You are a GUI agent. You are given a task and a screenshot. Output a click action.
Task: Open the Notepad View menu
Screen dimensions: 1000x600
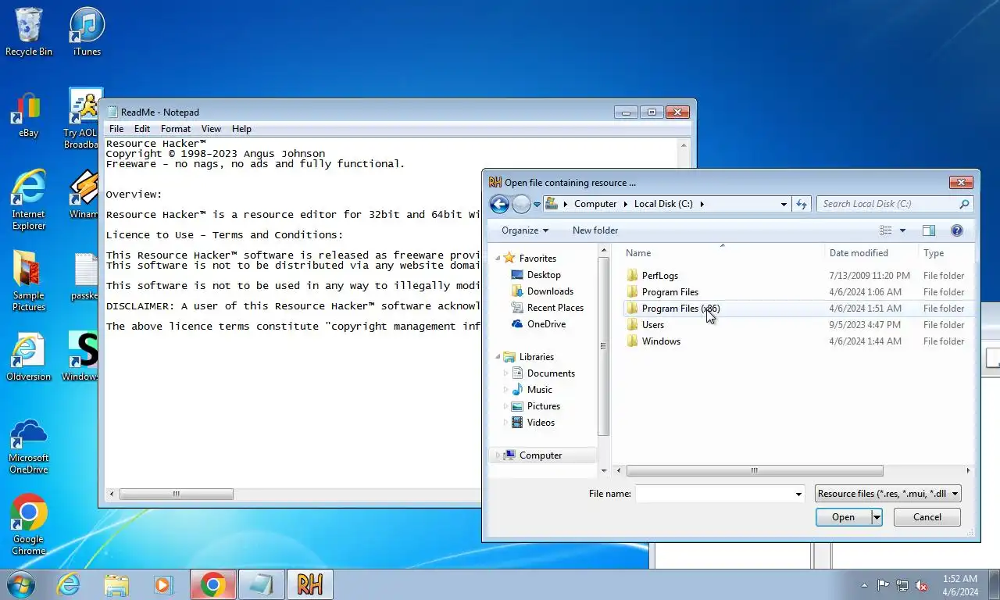pos(211,129)
